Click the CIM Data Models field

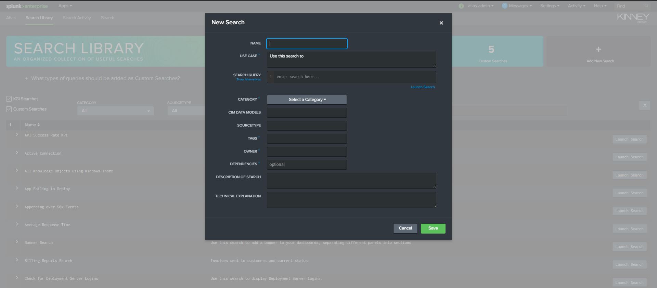[307, 113]
